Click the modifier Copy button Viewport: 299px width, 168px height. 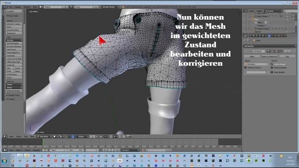click(x=287, y=56)
